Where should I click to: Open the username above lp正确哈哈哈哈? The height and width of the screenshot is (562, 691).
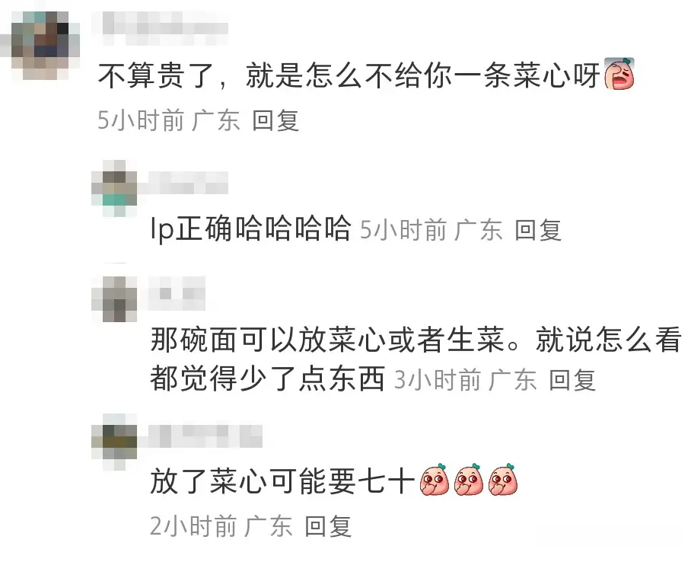(183, 183)
